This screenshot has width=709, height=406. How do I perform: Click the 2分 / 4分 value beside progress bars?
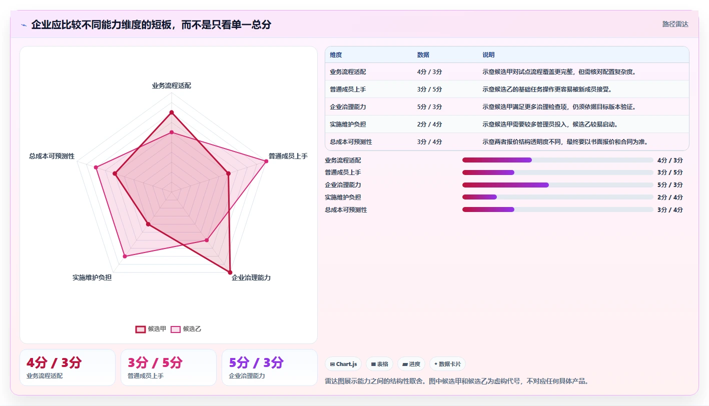tap(670, 197)
